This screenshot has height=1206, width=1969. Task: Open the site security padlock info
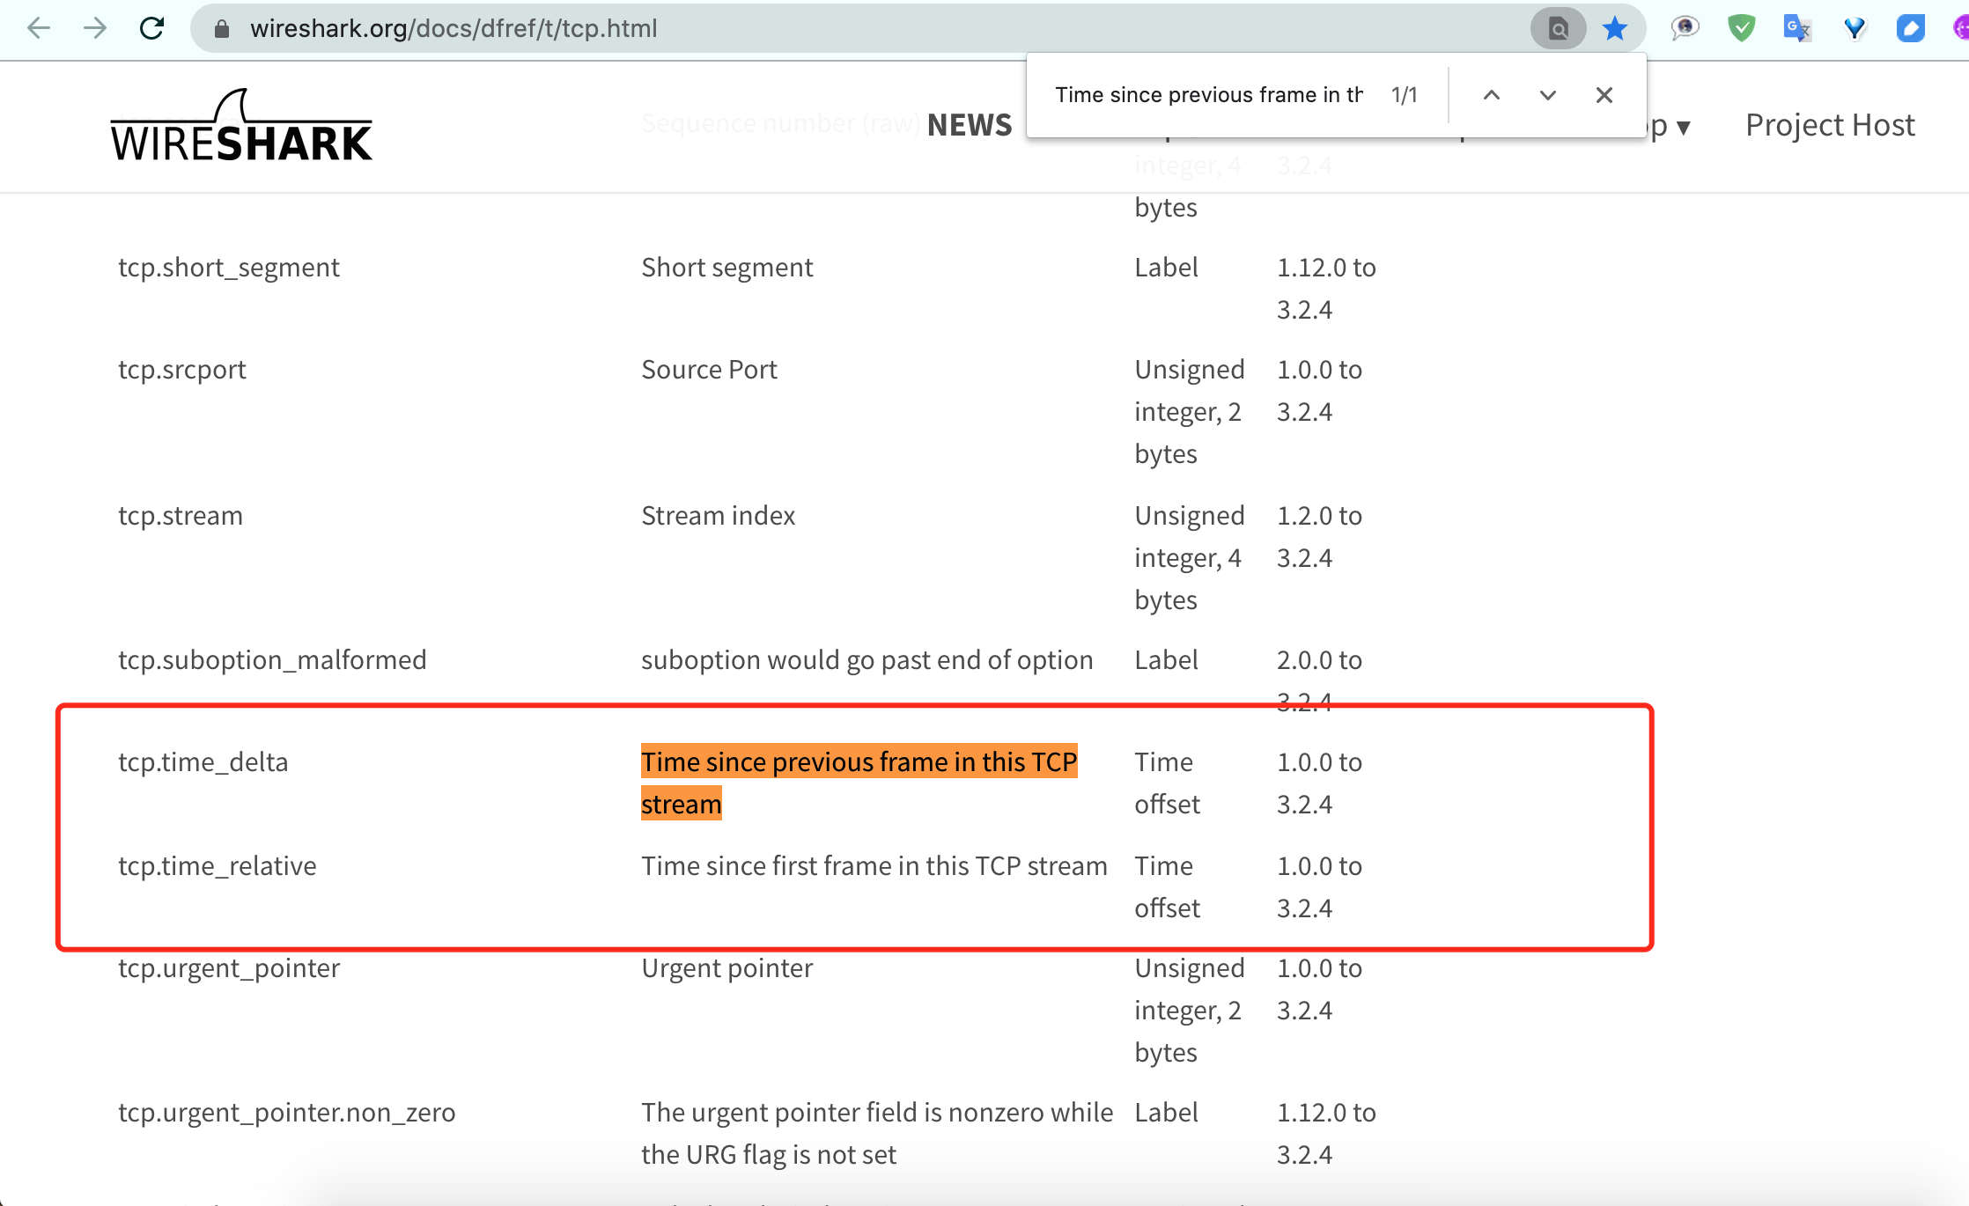pos(220,28)
